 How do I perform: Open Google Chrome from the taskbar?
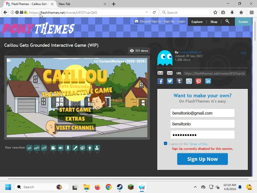click(x=108, y=187)
